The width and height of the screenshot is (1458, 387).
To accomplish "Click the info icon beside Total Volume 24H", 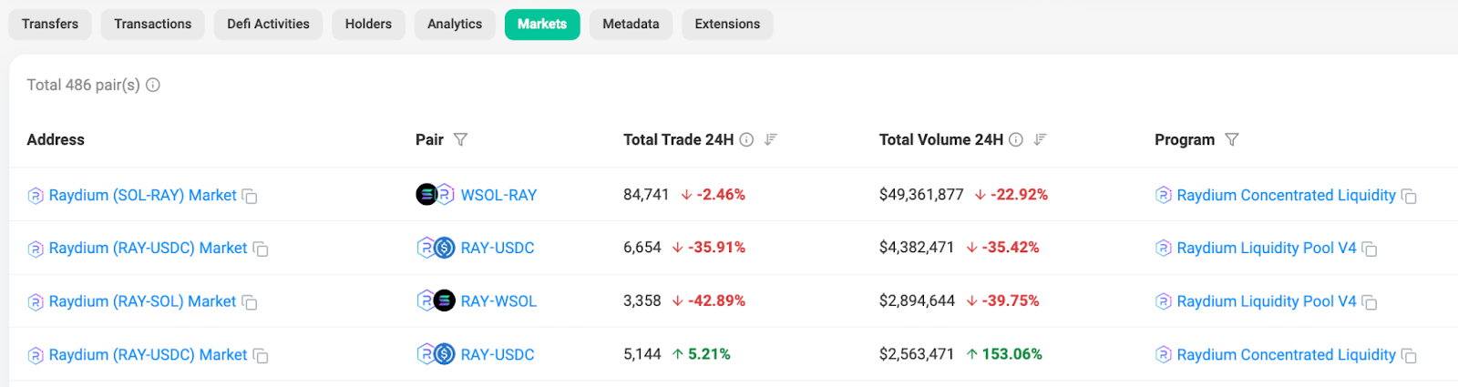I will [x=1016, y=139].
